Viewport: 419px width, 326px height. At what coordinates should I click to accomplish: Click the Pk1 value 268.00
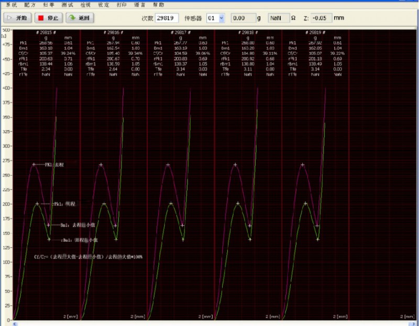(x=248, y=43)
